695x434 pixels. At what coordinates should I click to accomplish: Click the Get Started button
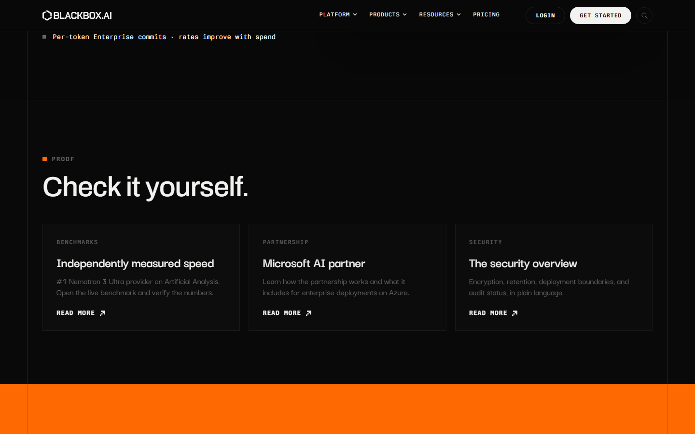(600, 15)
